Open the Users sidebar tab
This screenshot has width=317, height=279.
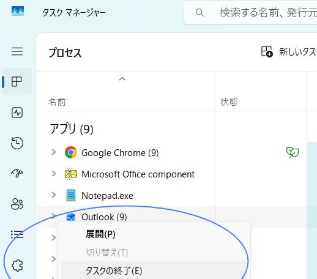17,204
